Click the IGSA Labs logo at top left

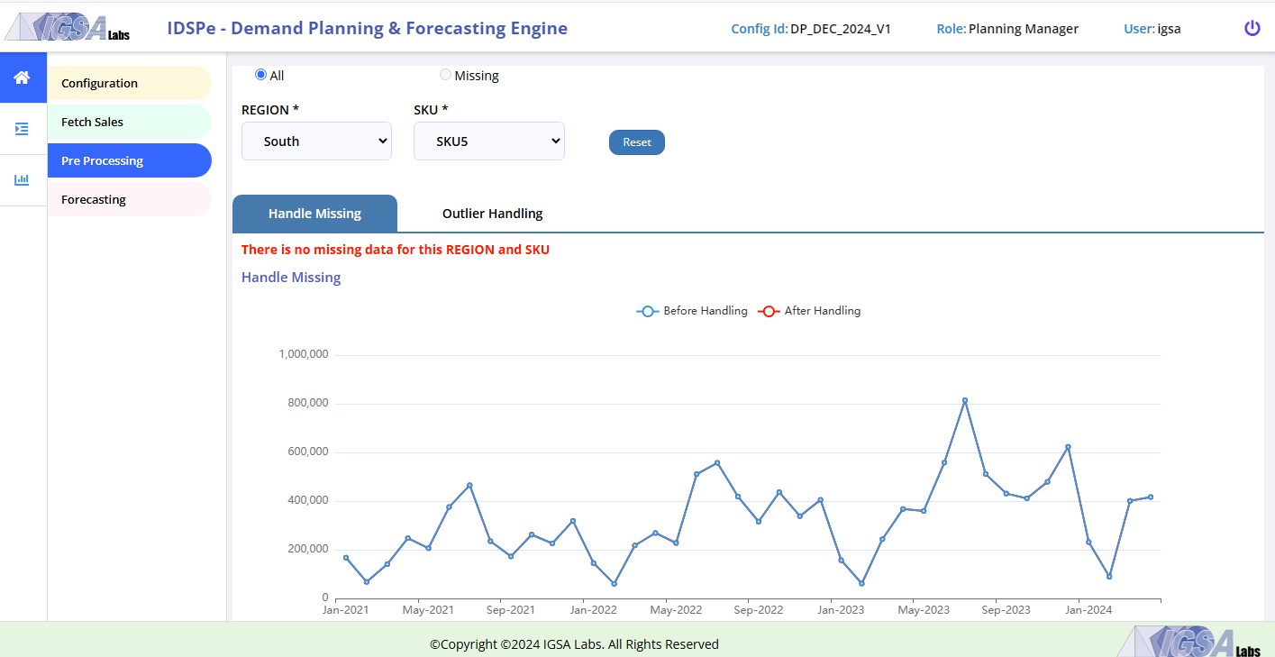point(68,28)
